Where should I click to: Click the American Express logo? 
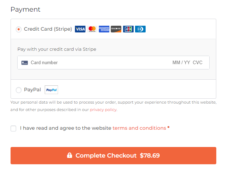click(x=104, y=29)
